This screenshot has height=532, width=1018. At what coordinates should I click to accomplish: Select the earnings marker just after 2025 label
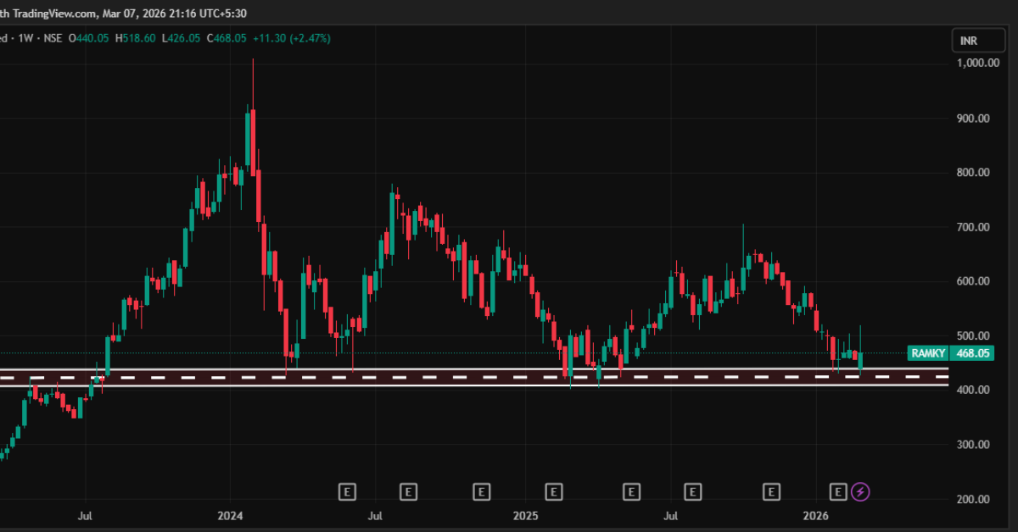click(x=554, y=491)
